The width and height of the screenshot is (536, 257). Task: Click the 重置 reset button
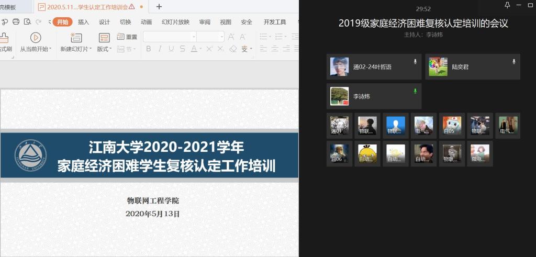pyautogui.click(x=127, y=37)
